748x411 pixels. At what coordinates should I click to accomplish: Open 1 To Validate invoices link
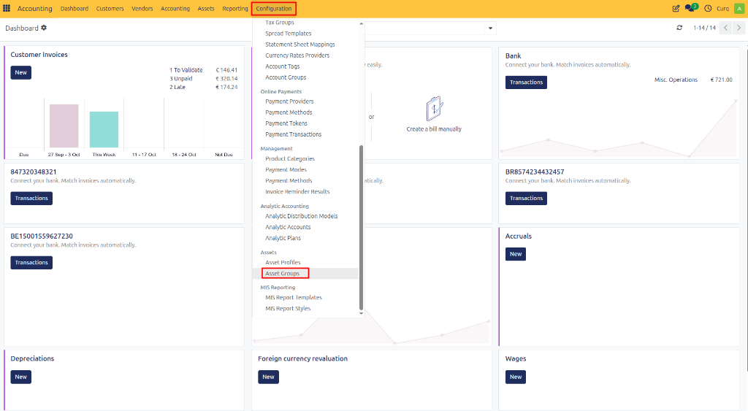tap(186, 70)
